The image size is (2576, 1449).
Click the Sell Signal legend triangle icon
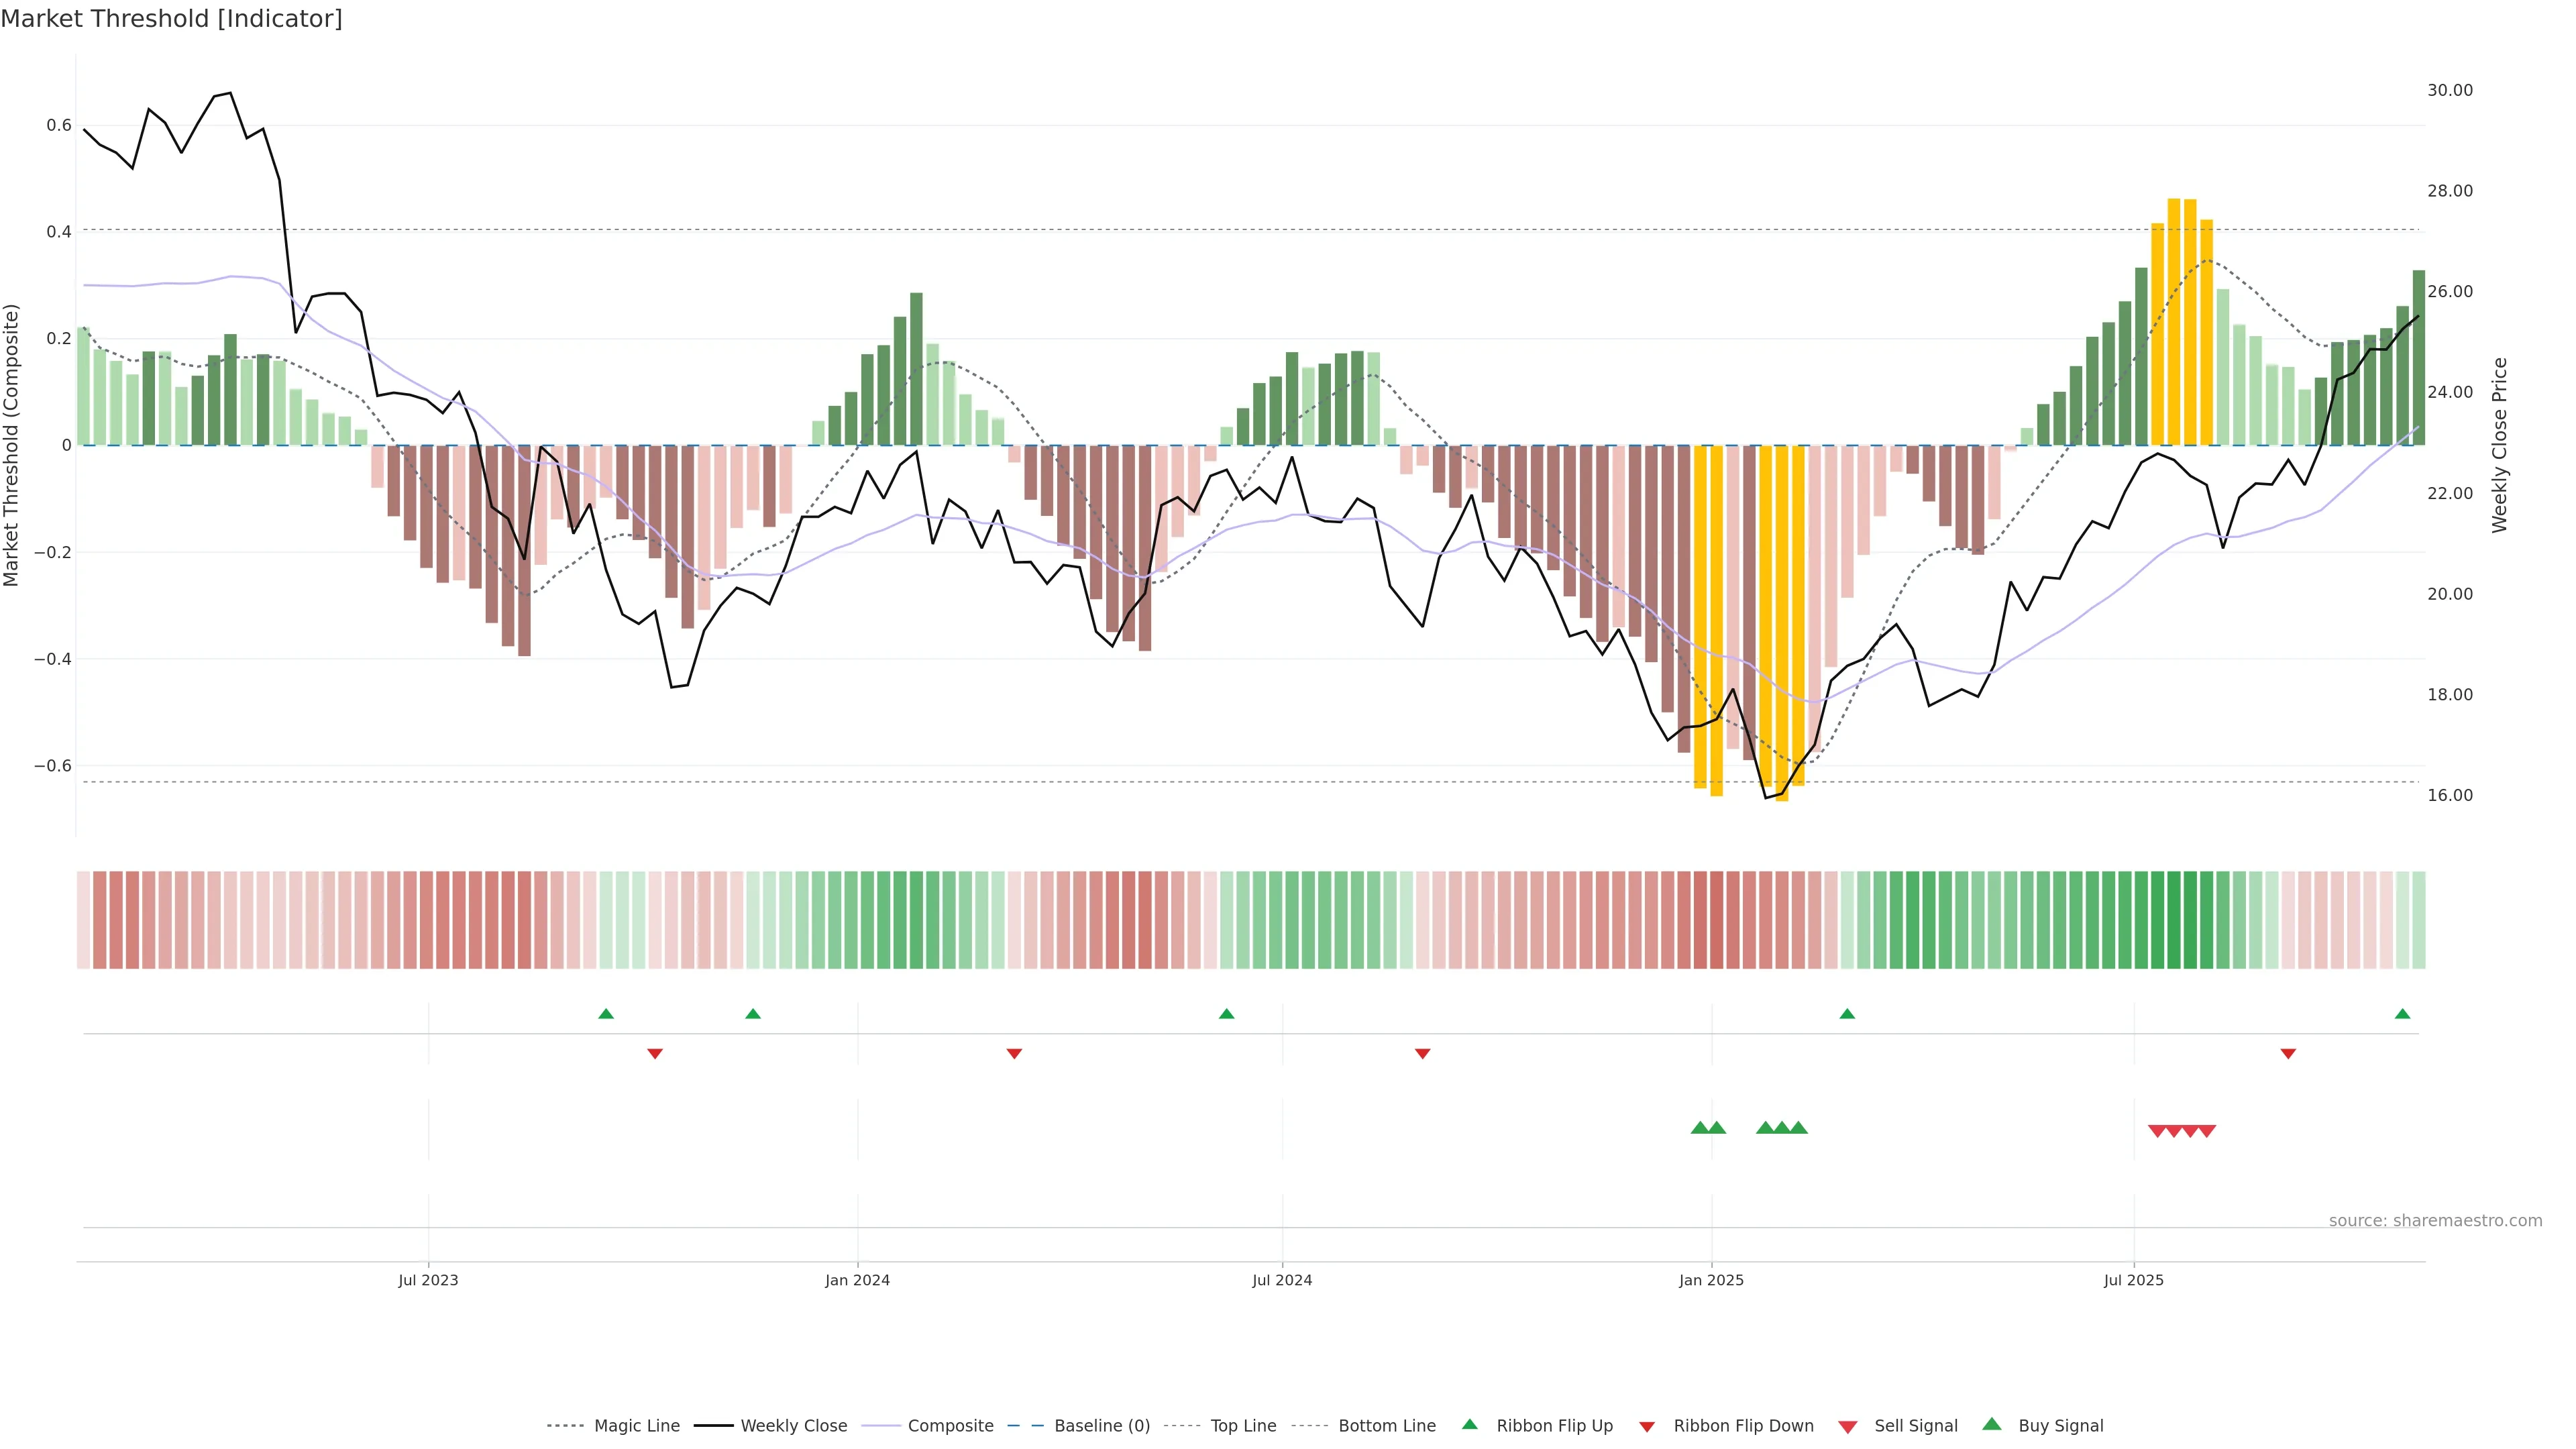pos(1847,1427)
